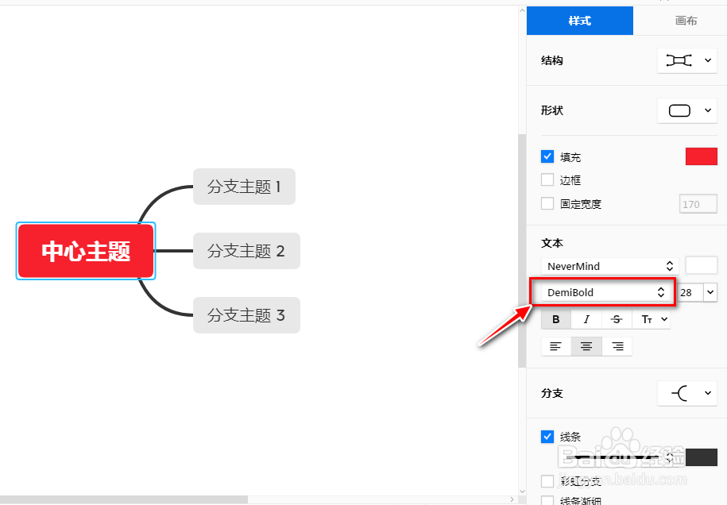Select right text alignment
The height and width of the screenshot is (505, 727).
pos(617,345)
